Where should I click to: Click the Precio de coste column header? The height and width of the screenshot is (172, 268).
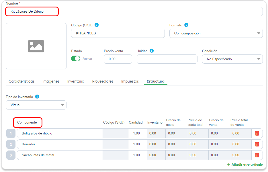173,122
